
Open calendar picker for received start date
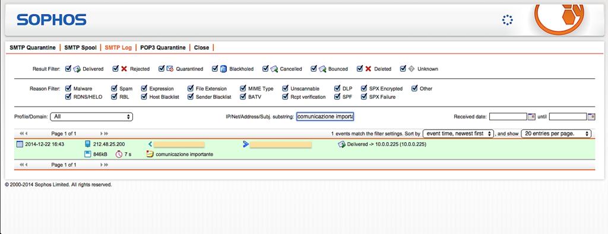pos(531,117)
